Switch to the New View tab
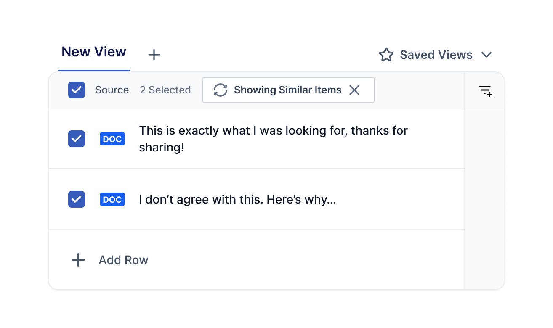 click(94, 52)
